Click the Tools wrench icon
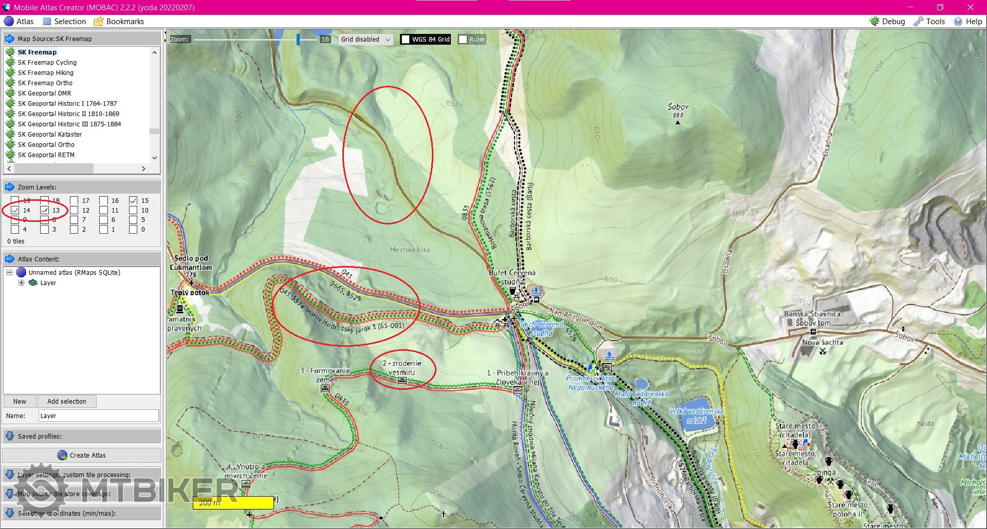This screenshot has width=987, height=529. pos(919,21)
